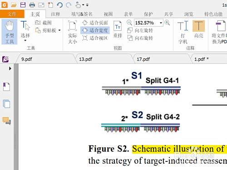
Task: Select 适合页面 fit page view
Action: point(95,23)
